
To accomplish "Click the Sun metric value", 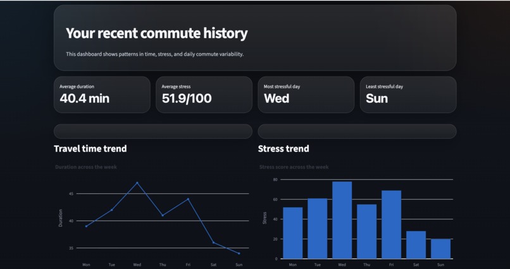I will (376, 99).
